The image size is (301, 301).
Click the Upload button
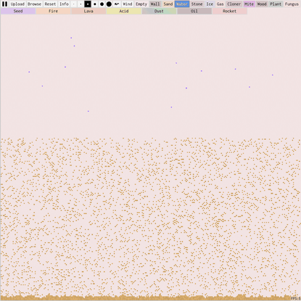tap(17, 4)
